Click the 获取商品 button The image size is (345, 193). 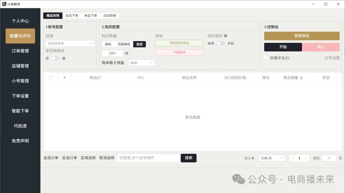[x=302, y=36]
